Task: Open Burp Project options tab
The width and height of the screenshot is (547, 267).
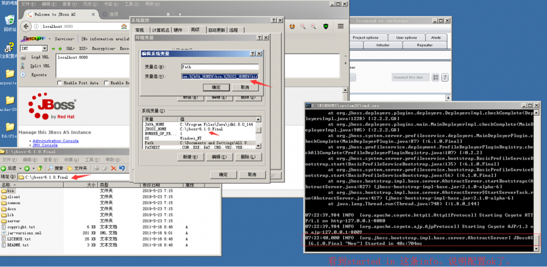Action: [365, 38]
